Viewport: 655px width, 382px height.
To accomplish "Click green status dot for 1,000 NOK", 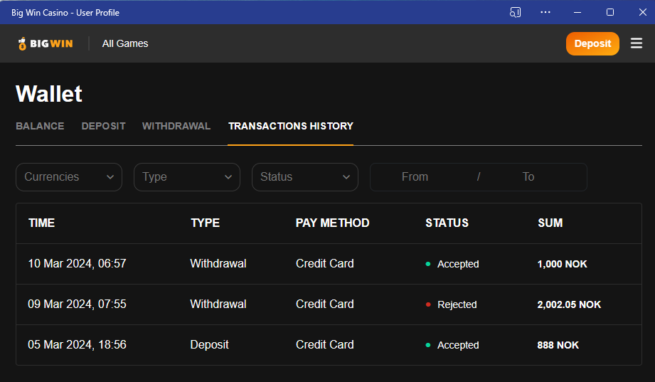I will point(428,264).
